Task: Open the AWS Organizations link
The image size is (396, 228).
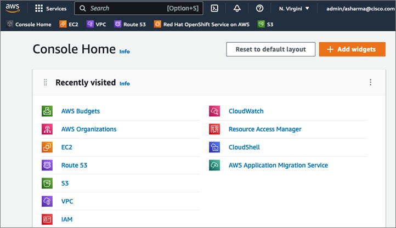Action: (x=89, y=129)
